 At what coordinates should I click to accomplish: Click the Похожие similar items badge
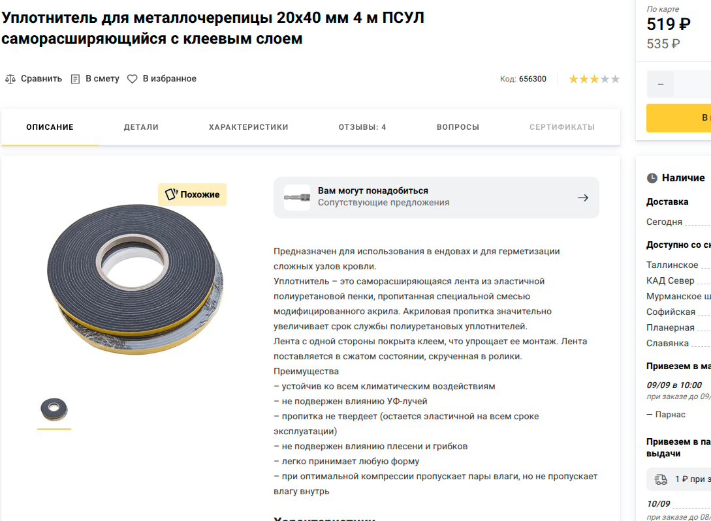click(x=192, y=194)
